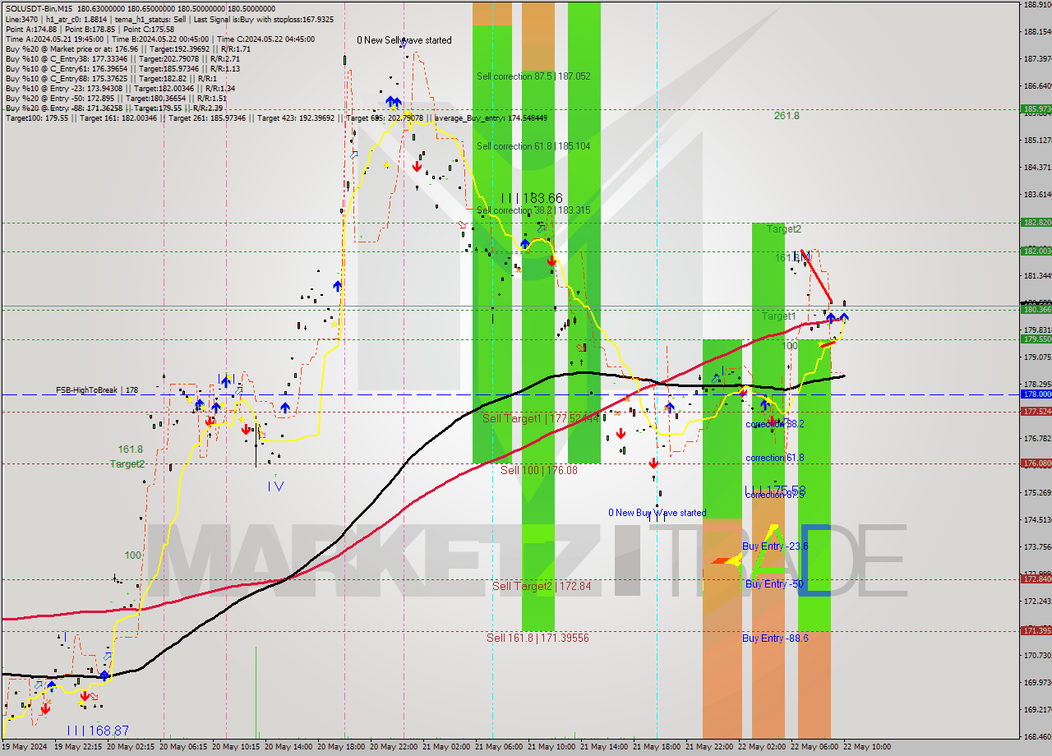1052x756 pixels.
Task: Click the blue up arrow pair under '0 New Sell wave started'
Action: 394,103
